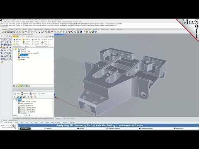Select the Zoom Window icon
199x149 pixels.
pos(37,32)
